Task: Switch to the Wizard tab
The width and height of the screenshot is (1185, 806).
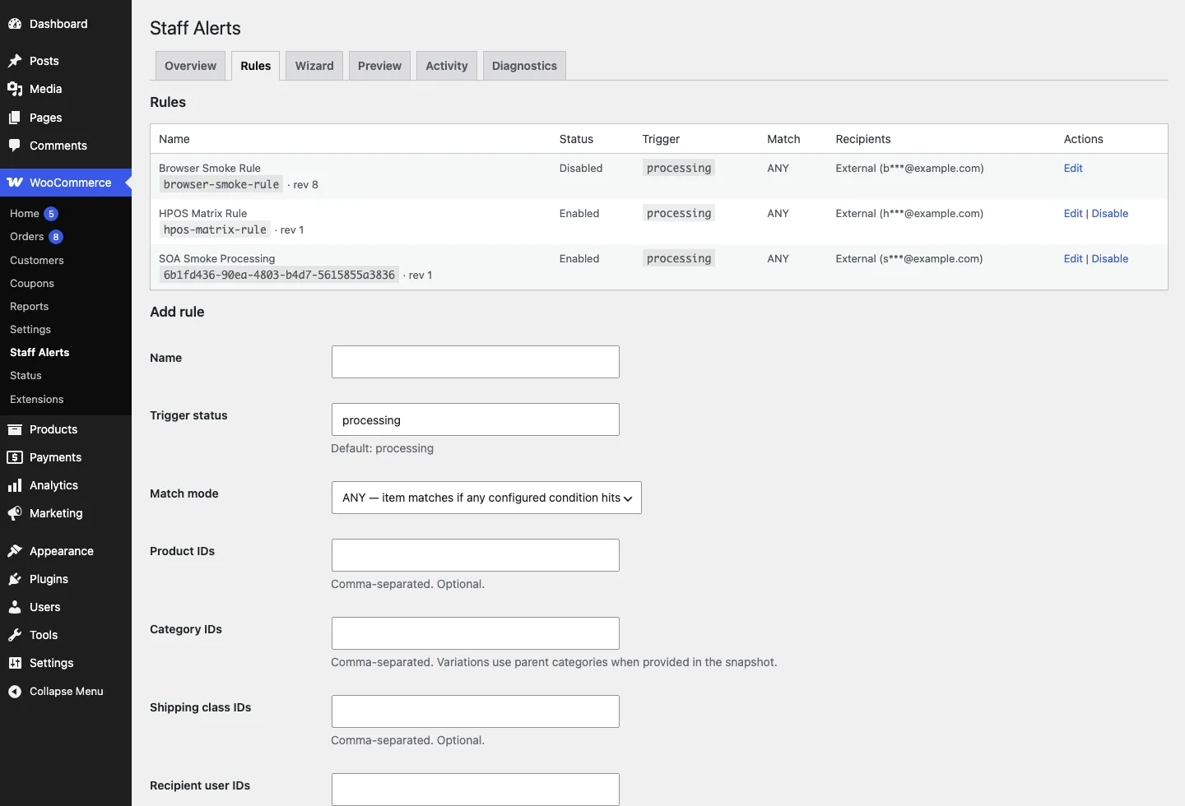Action: click(314, 66)
